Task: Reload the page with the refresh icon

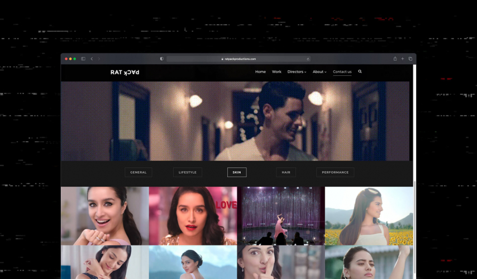Action: click(308, 59)
